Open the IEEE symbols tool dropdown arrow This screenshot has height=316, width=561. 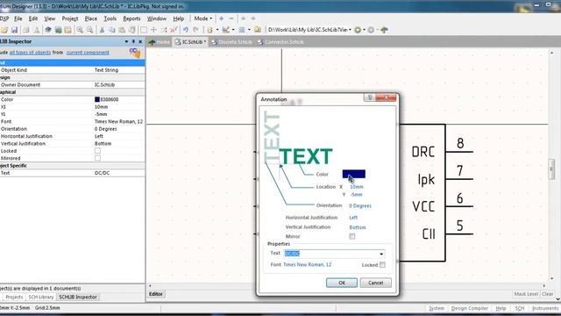217,30
